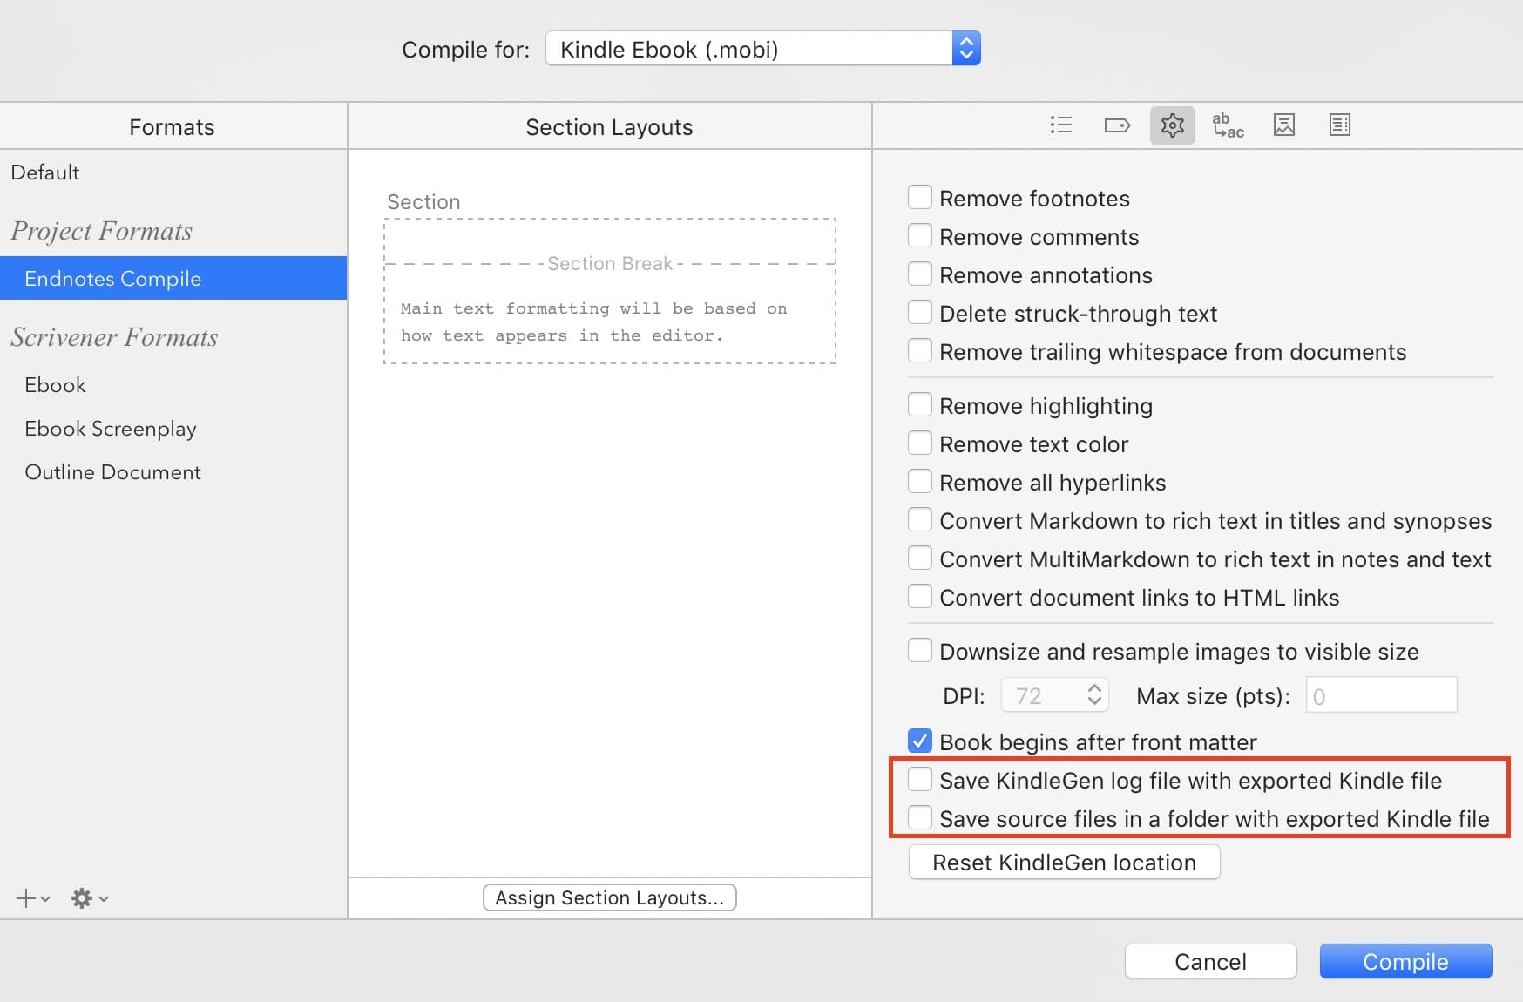Click the Scrivener Formats heading
Image resolution: width=1523 pixels, height=1002 pixels.
114,337
